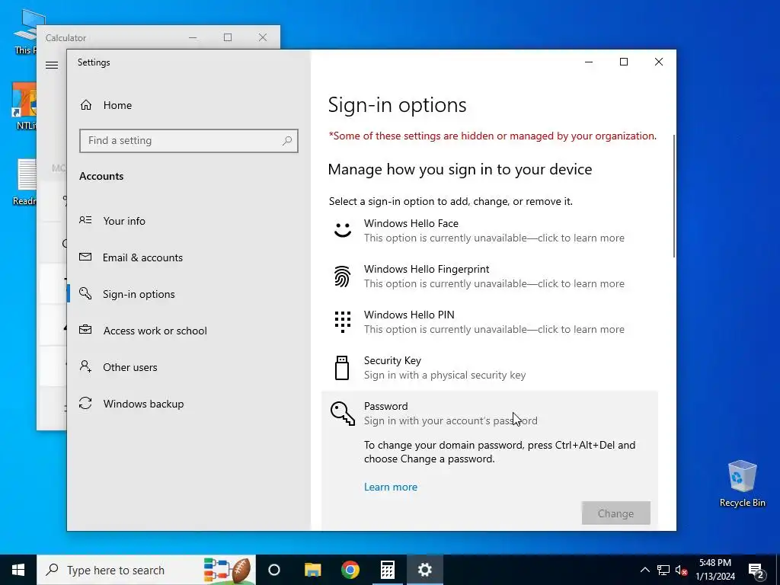Open the notification center icon
The height and width of the screenshot is (585, 780).
[x=756, y=570]
